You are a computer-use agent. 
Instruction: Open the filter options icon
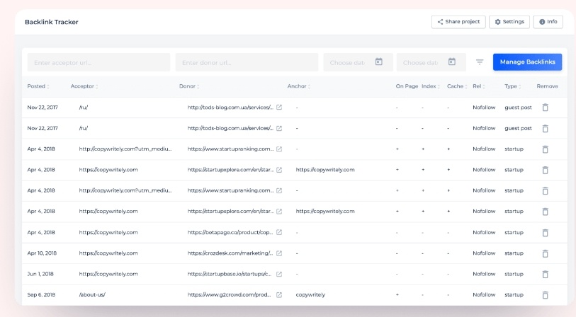coord(480,62)
